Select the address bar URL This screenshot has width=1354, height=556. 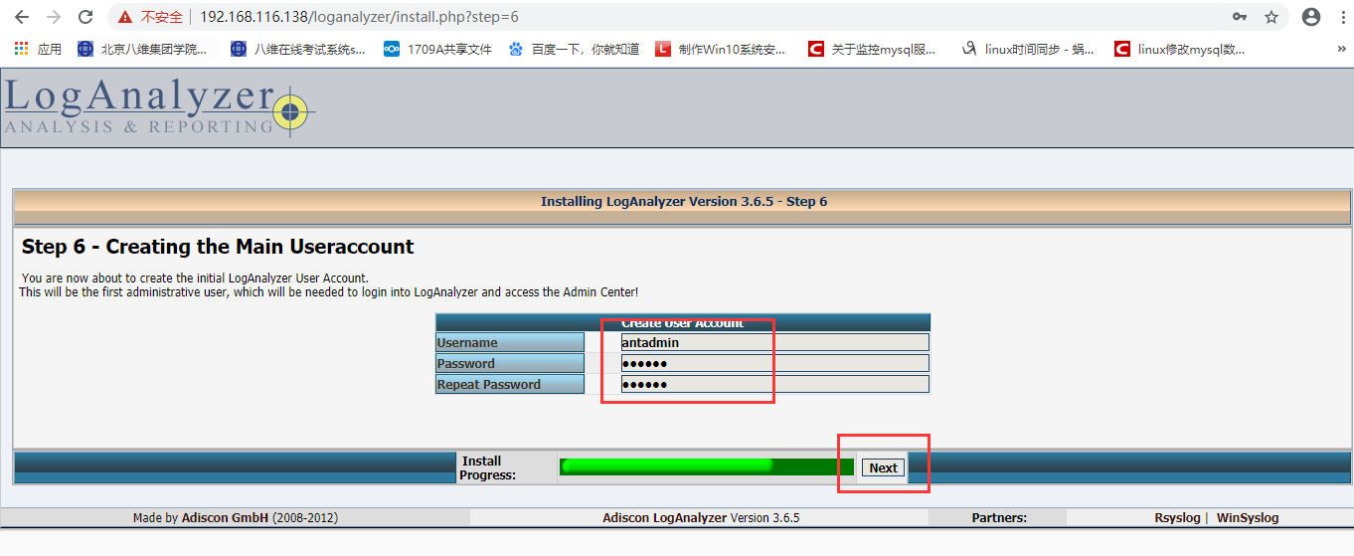[x=359, y=17]
